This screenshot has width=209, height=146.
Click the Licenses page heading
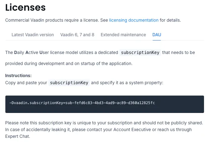coord(25,7)
